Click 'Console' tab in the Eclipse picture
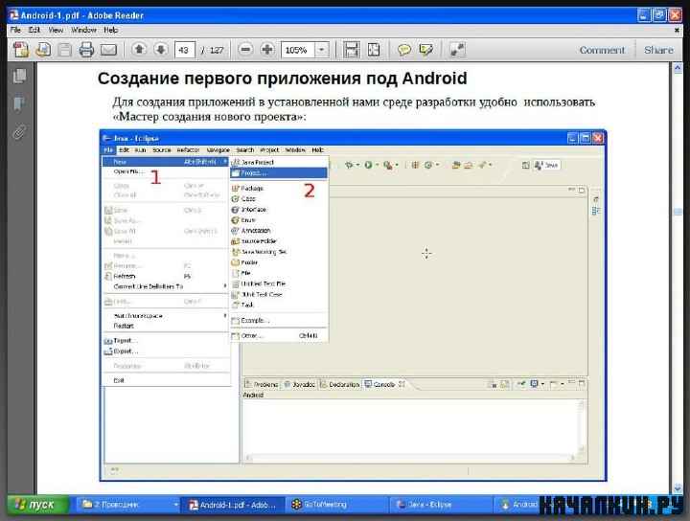The image size is (690, 521). pos(383,384)
